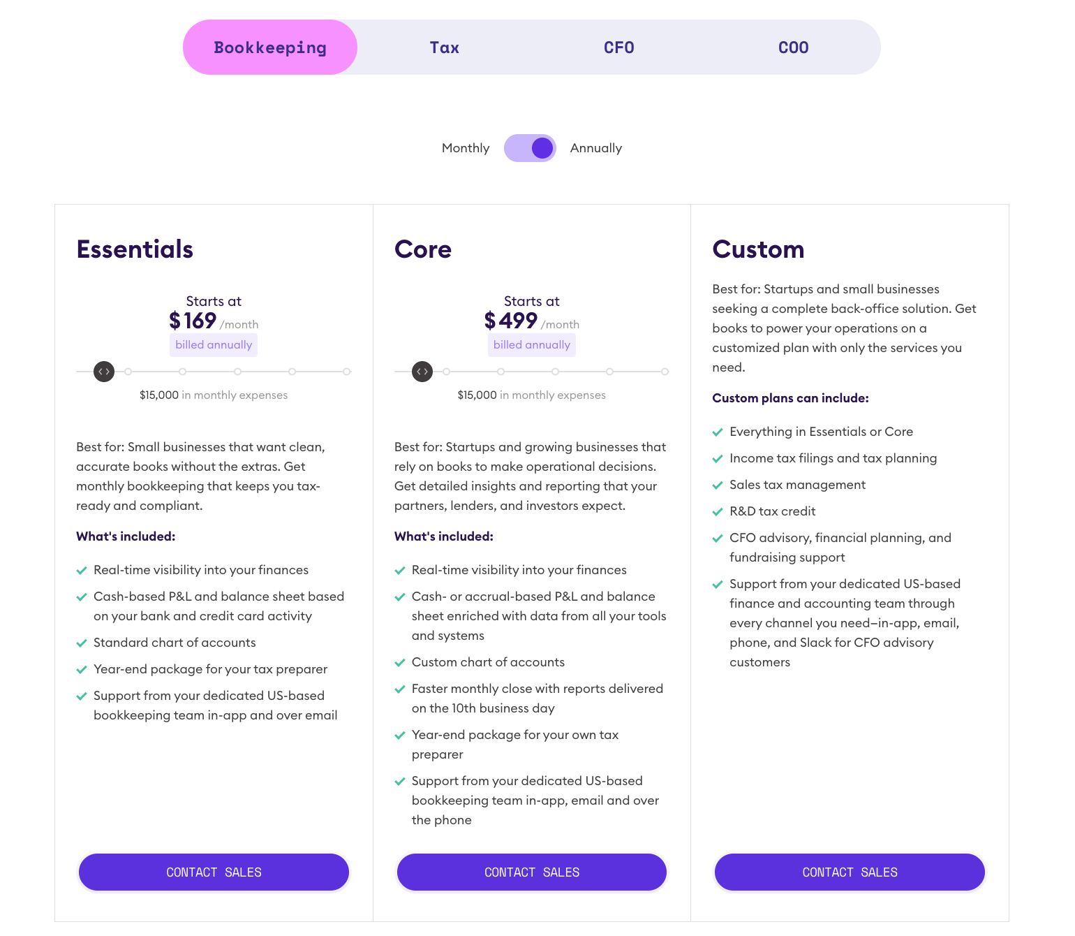Click the Annually billing label
This screenshot has height=936, width=1075.
[595, 148]
